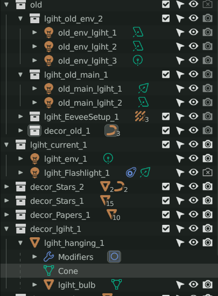The height and width of the screenshot is (296, 218).
Task: Collapse the lgiht_current_1 collection
Action: [6, 145]
